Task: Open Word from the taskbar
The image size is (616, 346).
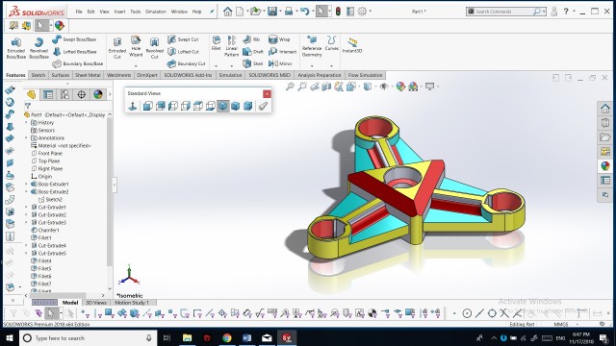Action: [246, 337]
